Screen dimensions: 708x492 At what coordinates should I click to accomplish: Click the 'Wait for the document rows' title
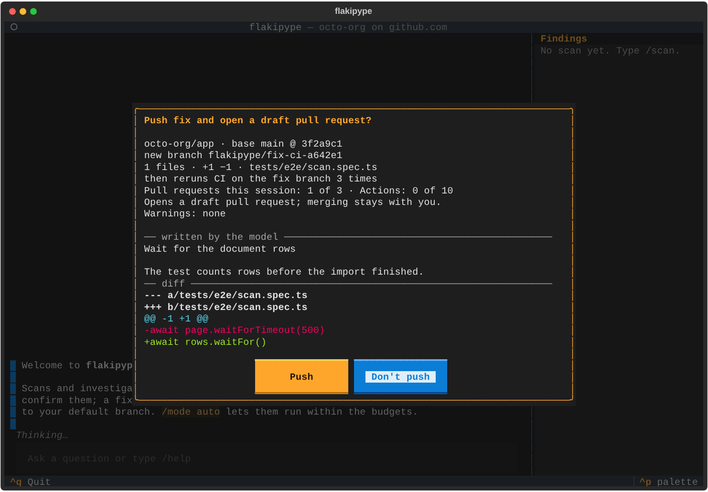point(220,249)
